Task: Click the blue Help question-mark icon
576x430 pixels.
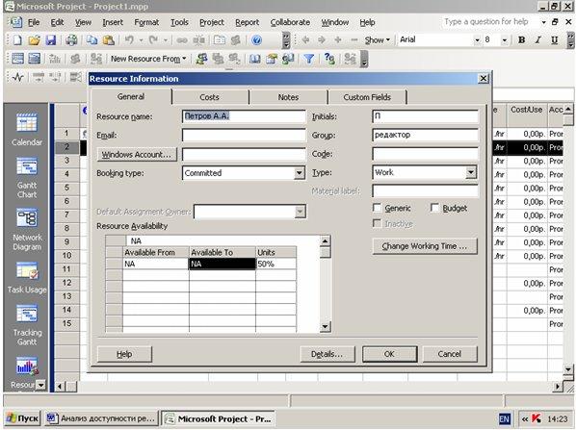Action: [x=256, y=40]
